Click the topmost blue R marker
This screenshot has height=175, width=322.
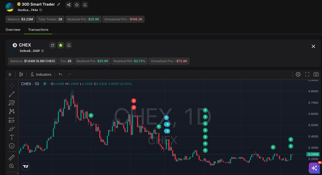[x=166, y=117]
